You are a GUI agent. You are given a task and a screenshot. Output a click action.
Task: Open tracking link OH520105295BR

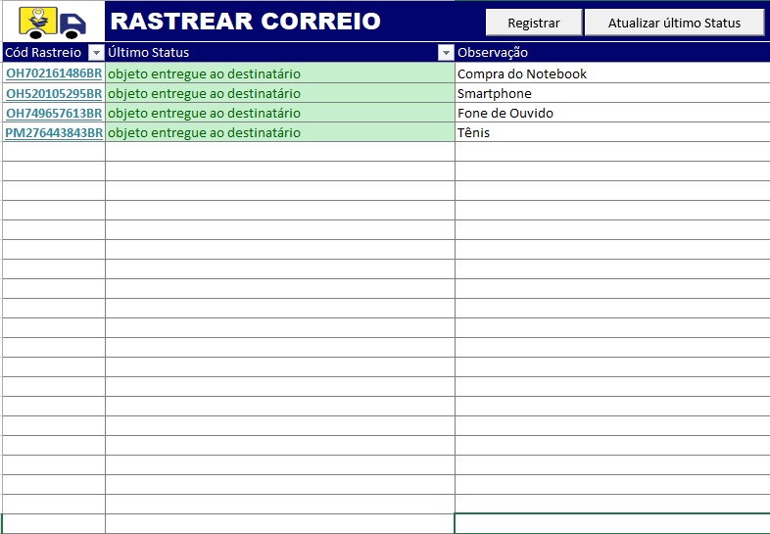[54, 93]
